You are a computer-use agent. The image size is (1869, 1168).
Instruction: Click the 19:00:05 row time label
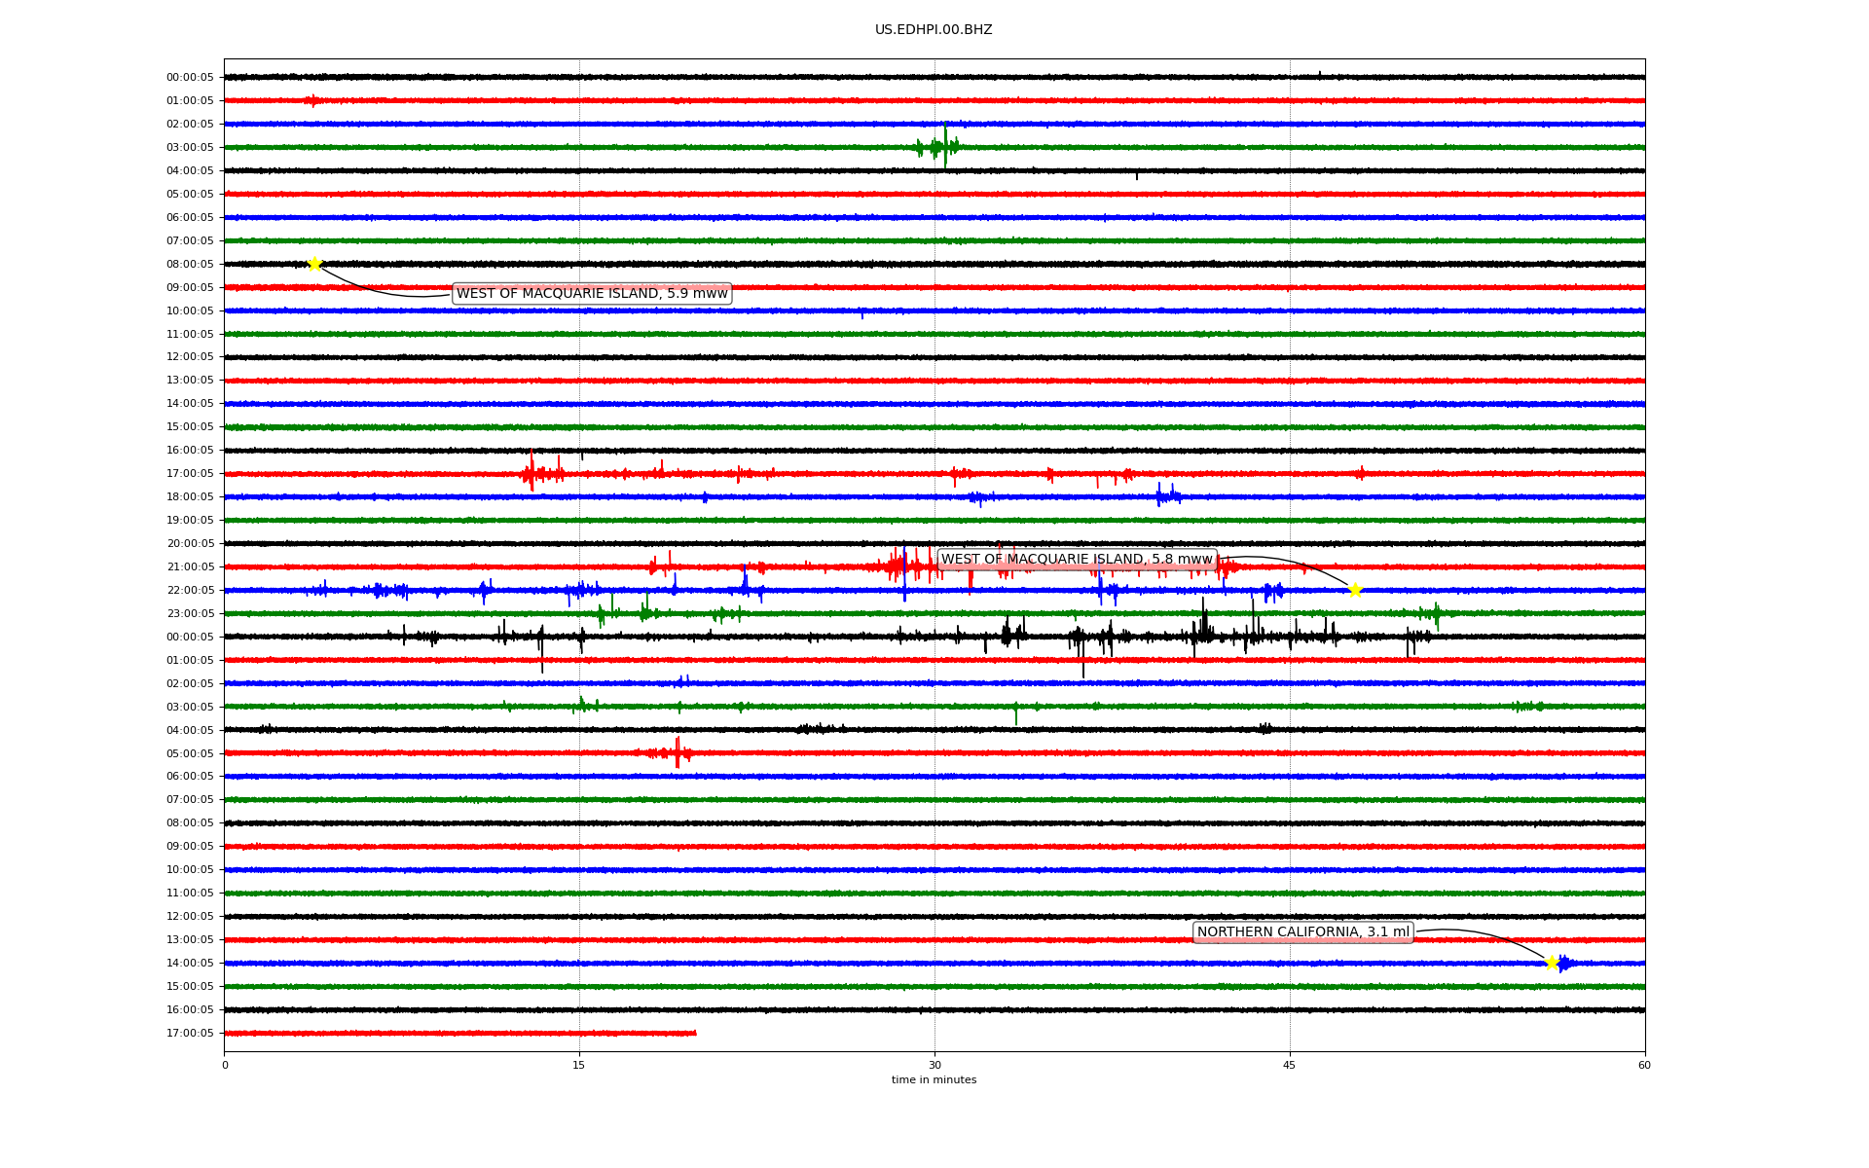190,521
